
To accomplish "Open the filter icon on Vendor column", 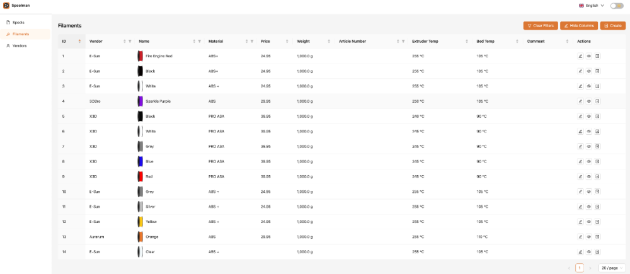I will (130, 42).
